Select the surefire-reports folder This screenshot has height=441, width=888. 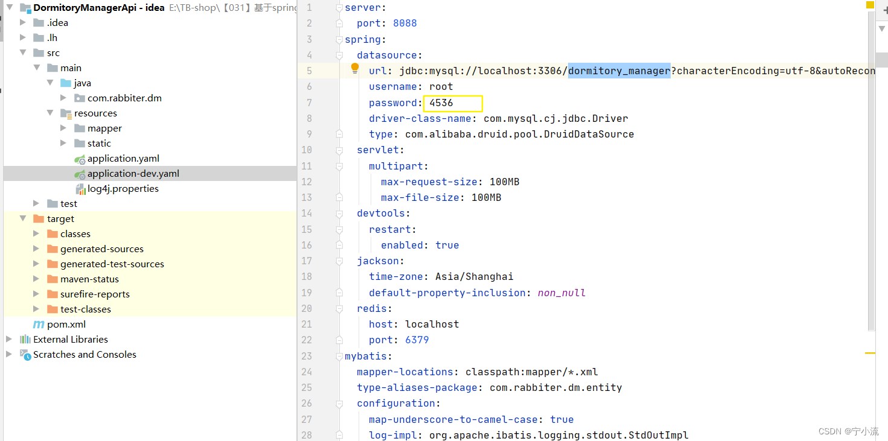(95, 294)
